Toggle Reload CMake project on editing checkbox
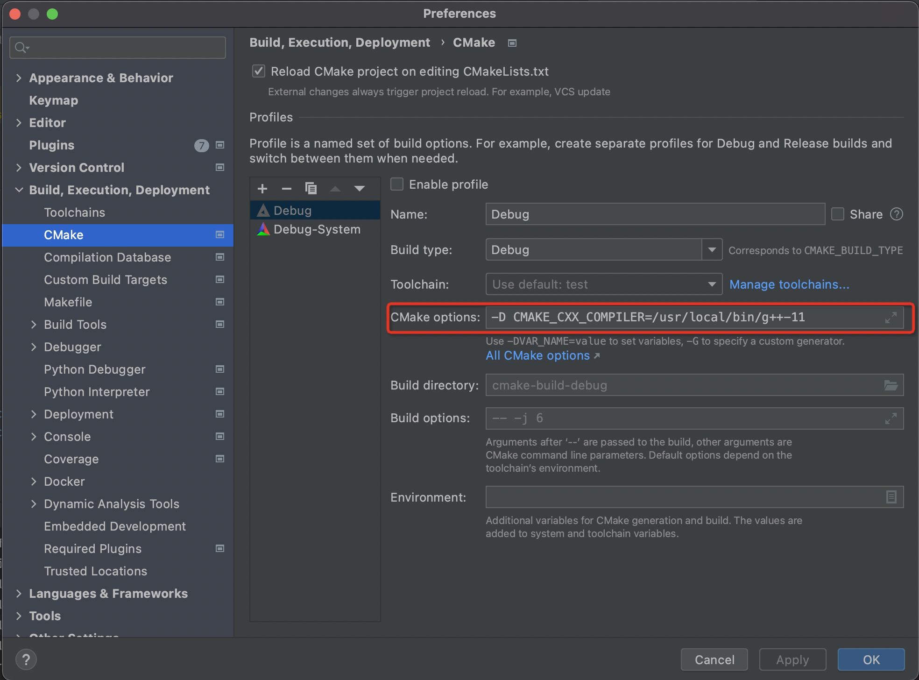This screenshot has height=680, width=919. [258, 71]
